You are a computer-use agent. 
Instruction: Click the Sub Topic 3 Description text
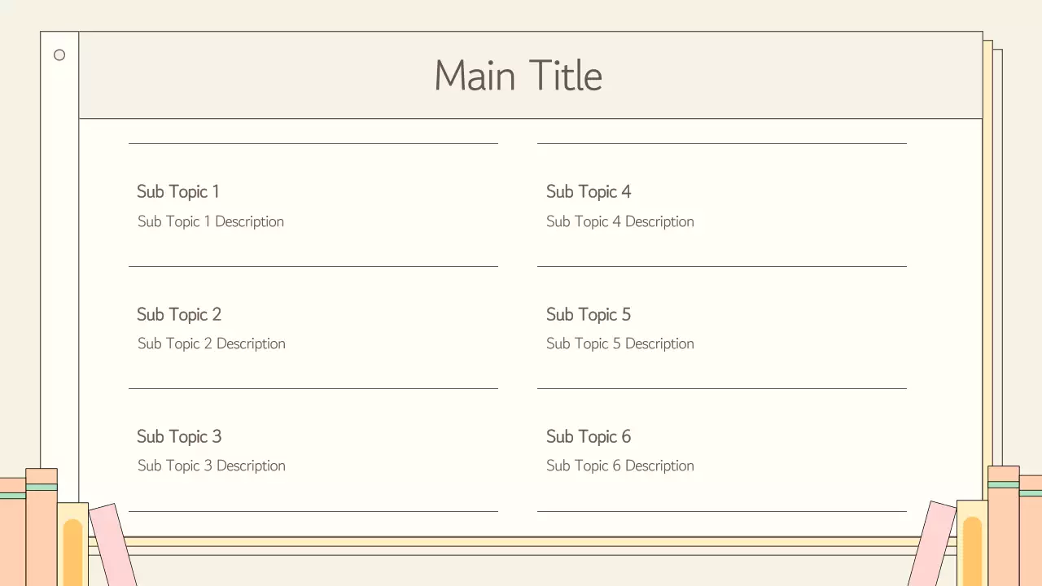[x=212, y=466]
